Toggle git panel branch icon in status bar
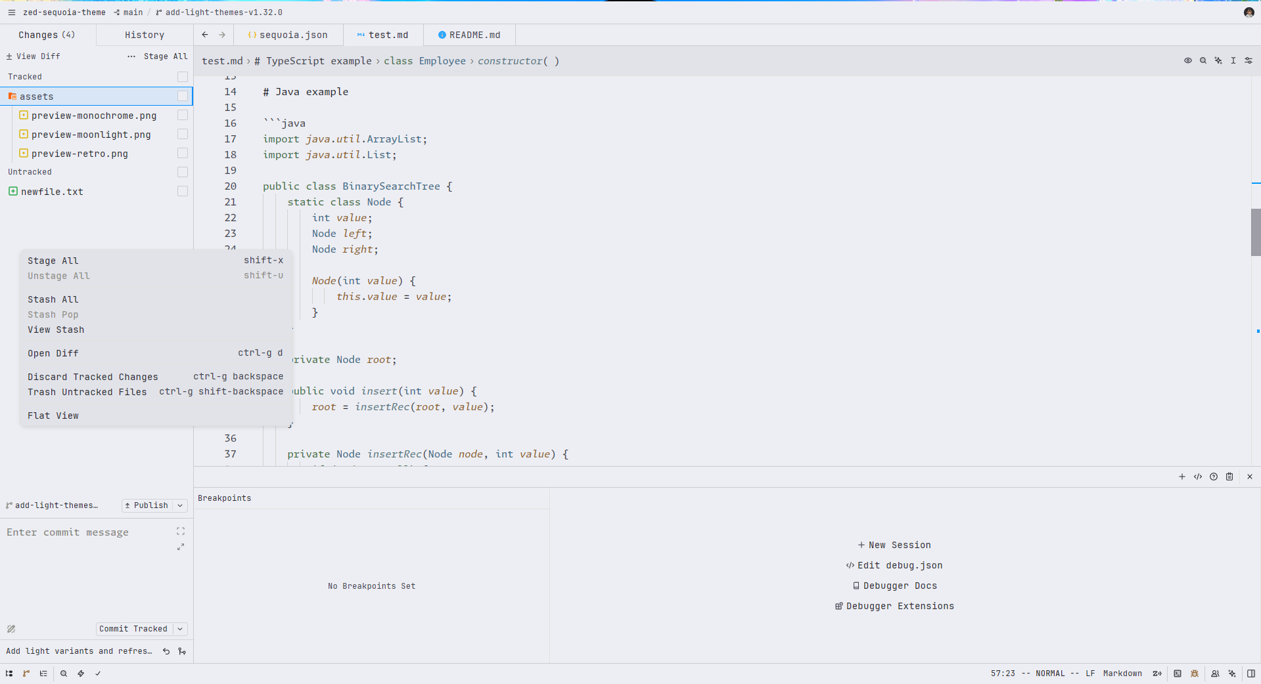Viewport: 1261px width, 684px height. pyautogui.click(x=26, y=673)
